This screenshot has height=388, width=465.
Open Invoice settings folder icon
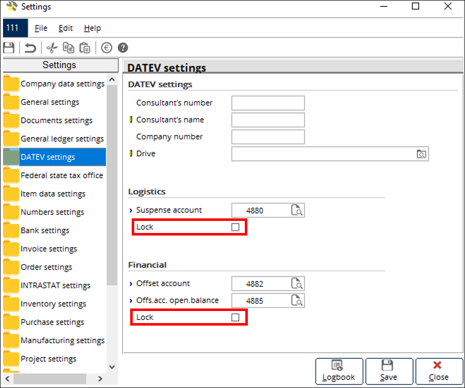[x=11, y=249]
